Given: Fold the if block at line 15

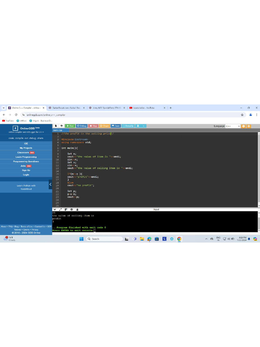Looking at the screenshot, I should tap(60, 174).
